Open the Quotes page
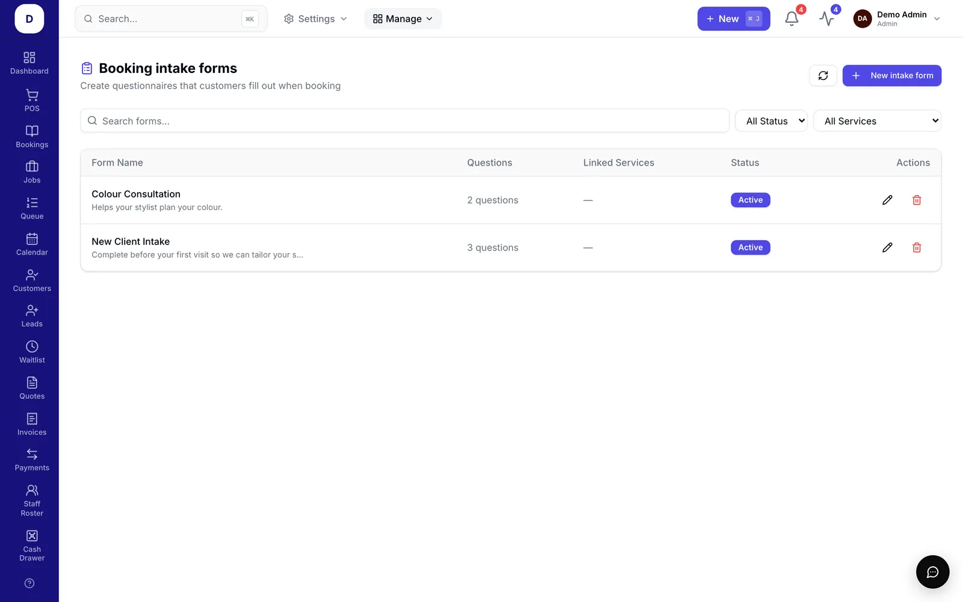Viewport: 963px width, 602px height. coord(32,388)
